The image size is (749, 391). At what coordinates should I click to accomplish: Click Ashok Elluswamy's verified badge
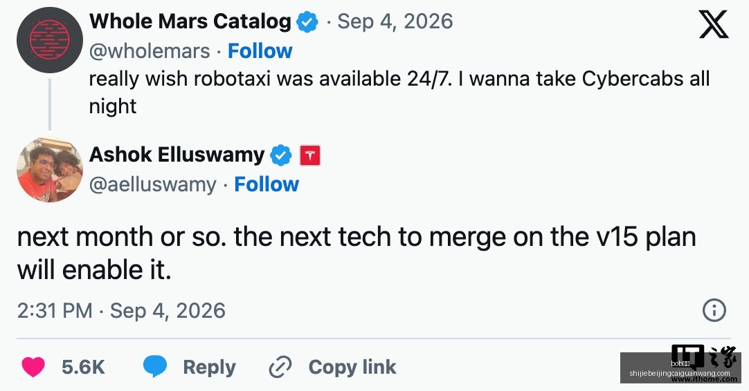coord(281,155)
